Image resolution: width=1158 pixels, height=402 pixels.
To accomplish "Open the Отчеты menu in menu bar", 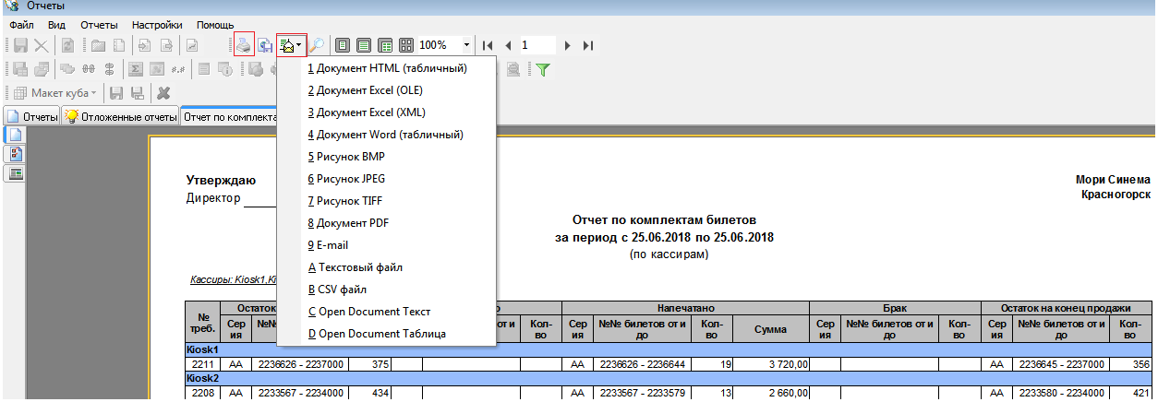I will tap(99, 25).
